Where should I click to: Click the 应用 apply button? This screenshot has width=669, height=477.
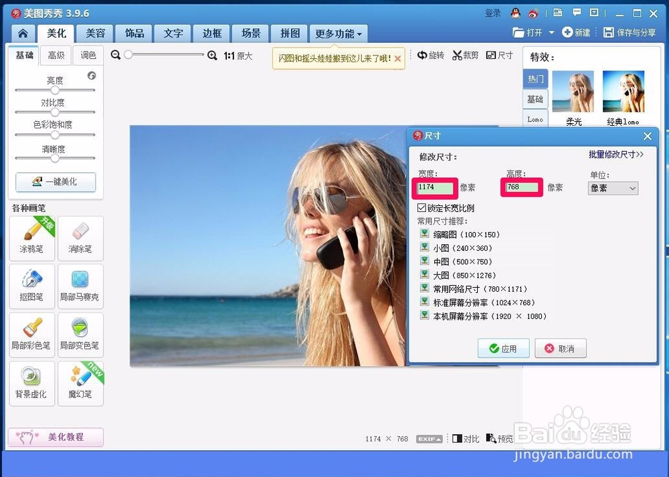tap(504, 348)
